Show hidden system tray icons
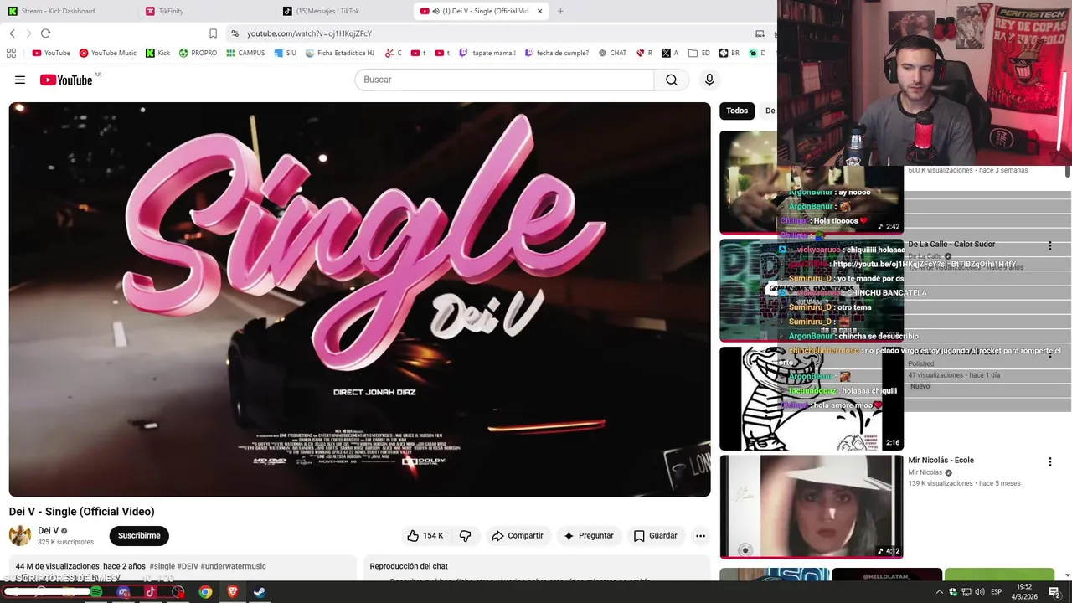Image resolution: width=1072 pixels, height=603 pixels. point(939,592)
